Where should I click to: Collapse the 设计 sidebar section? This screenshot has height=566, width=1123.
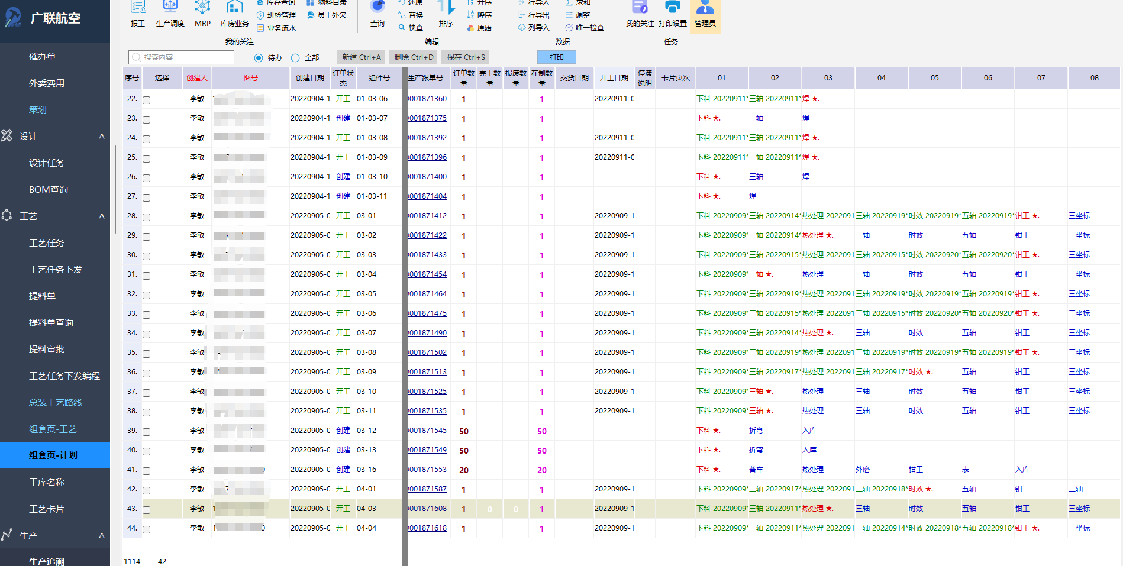point(102,136)
